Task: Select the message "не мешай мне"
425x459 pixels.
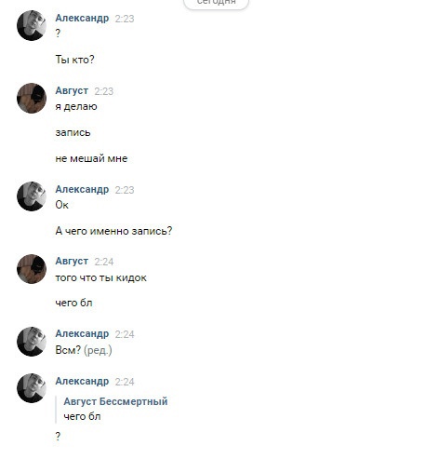Action: click(91, 158)
